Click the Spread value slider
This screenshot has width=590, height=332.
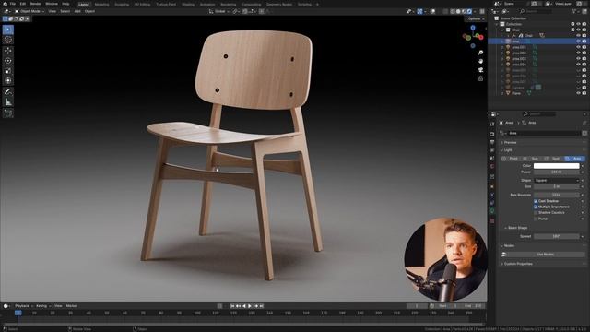557,236
